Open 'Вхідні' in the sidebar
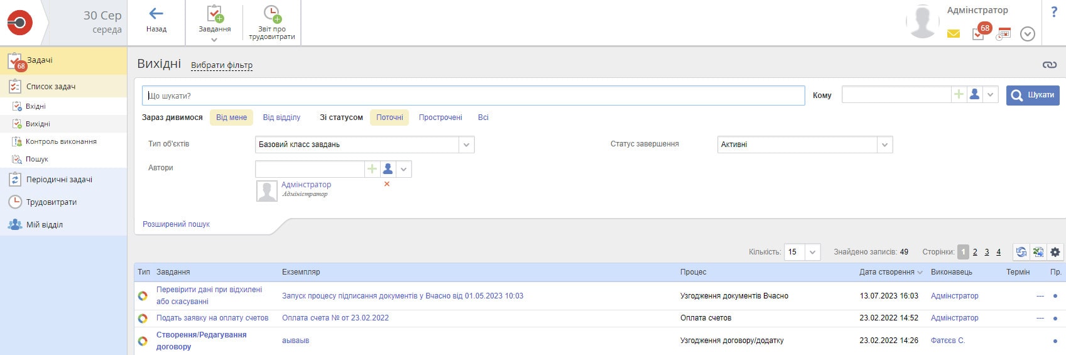 click(36, 106)
